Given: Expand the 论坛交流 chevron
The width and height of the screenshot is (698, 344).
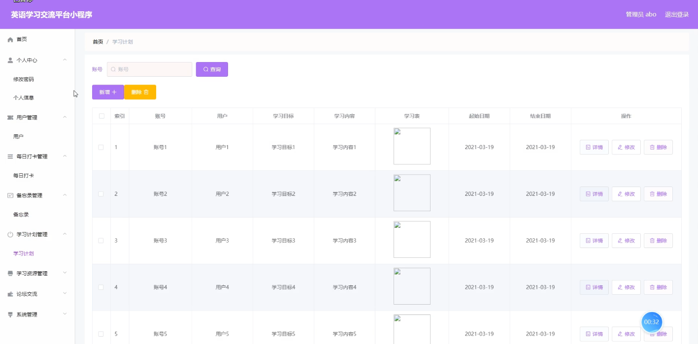Looking at the screenshot, I should (65, 294).
